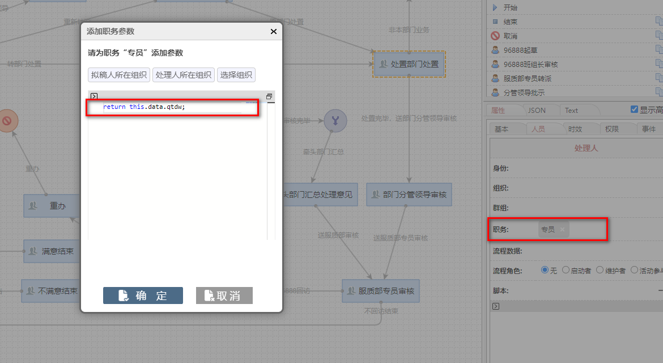Image resolution: width=663 pixels, height=363 pixels.
Task: Select the 处置部门处置 node on canvas
Action: pyautogui.click(x=409, y=64)
